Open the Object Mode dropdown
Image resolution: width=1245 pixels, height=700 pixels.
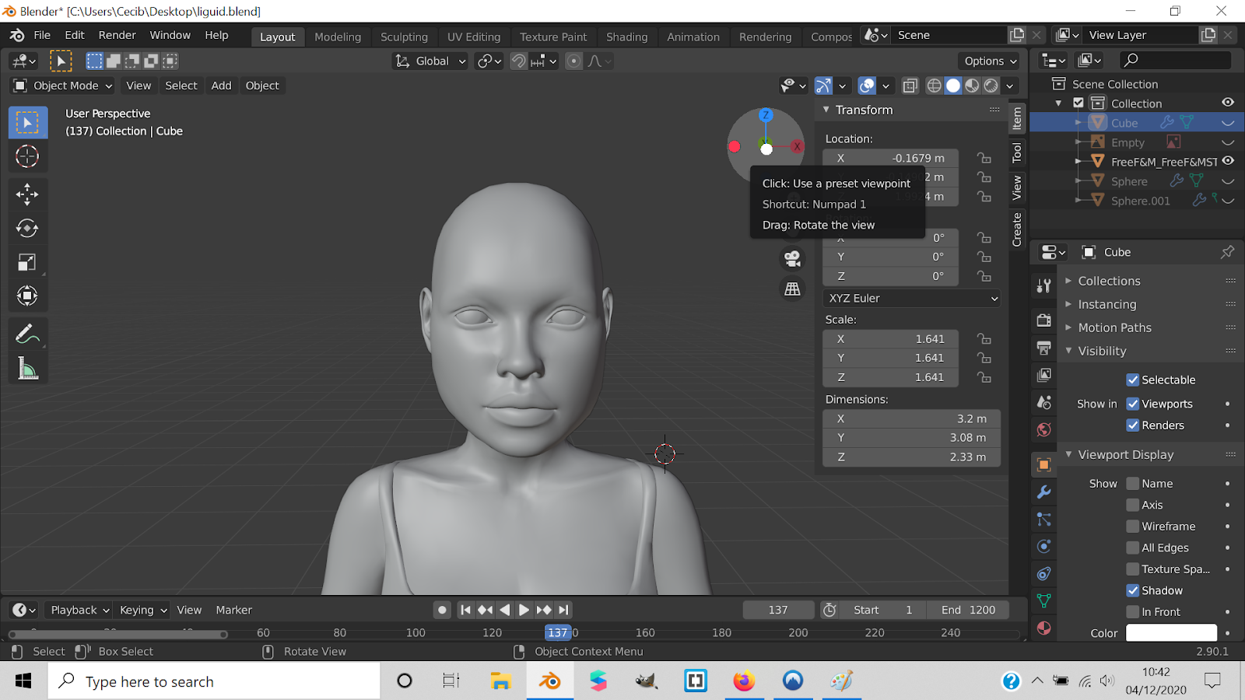[63, 86]
